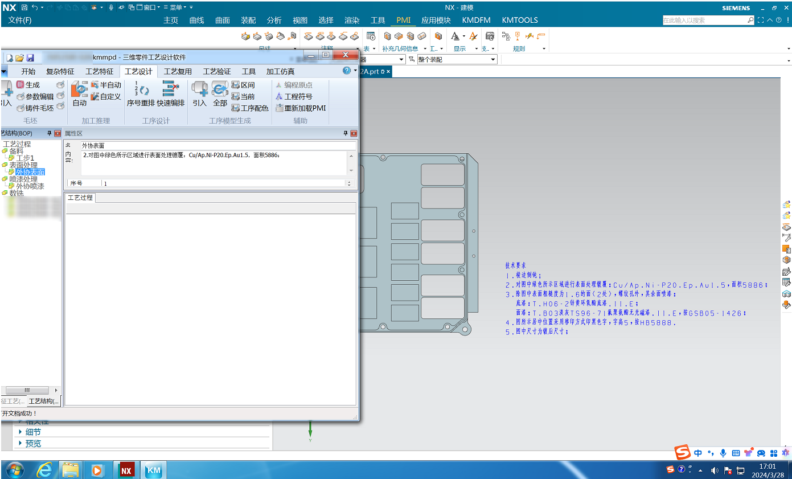The width and height of the screenshot is (792, 479).
Task: Toggle pin on the 工艺结构(BOP) panel
Action: pyautogui.click(x=49, y=133)
